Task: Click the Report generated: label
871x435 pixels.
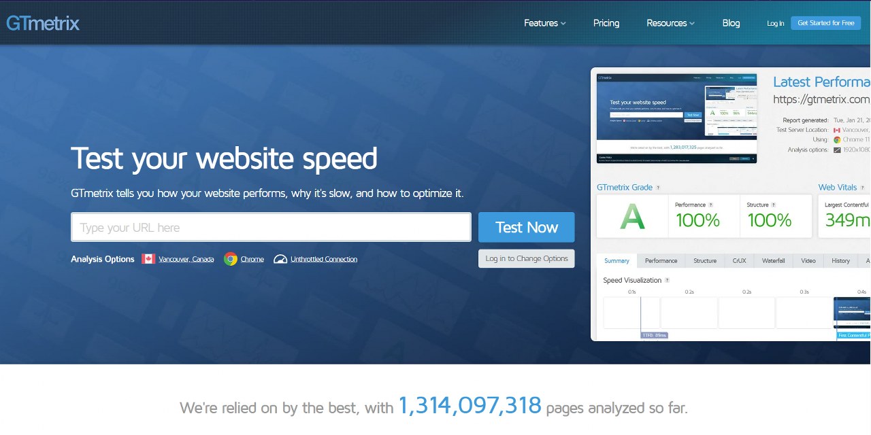Action: (x=806, y=120)
